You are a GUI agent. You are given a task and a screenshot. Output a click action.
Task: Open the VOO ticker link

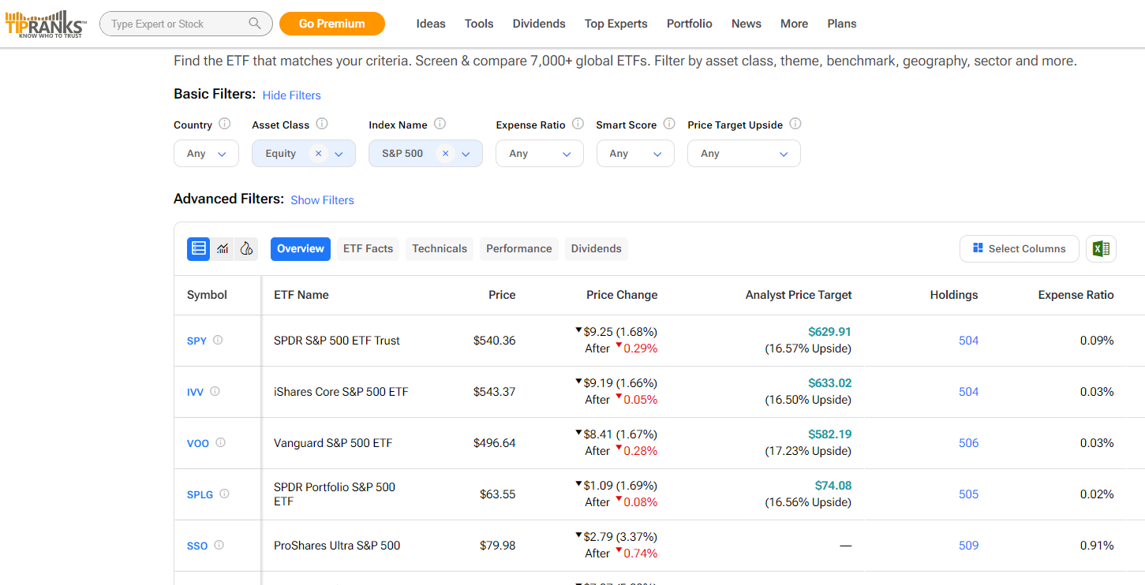click(198, 443)
